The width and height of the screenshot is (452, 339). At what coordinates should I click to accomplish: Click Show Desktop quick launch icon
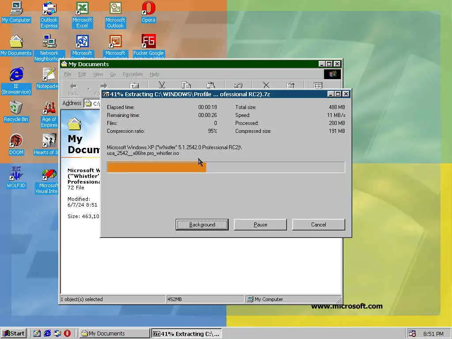click(x=37, y=333)
